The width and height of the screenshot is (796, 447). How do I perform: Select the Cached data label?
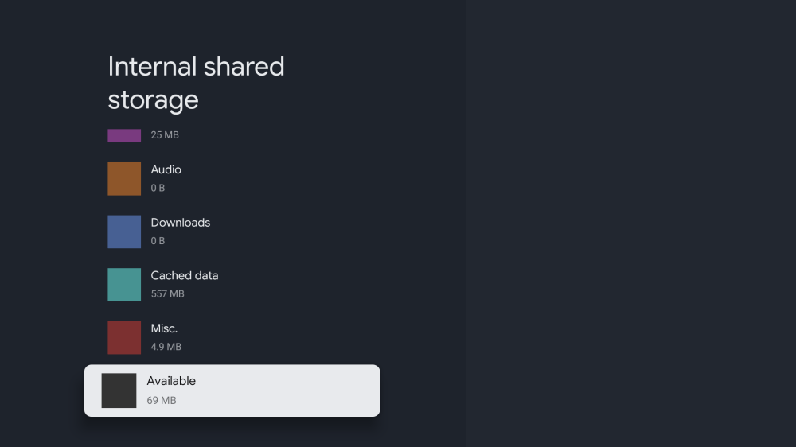[x=185, y=275]
